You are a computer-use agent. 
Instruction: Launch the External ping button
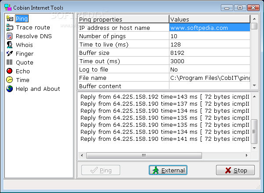pyautogui.click(x=168, y=170)
